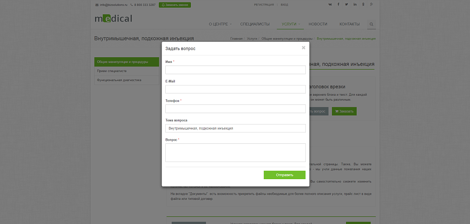Focus the Вопрос text area
Screen dimensions: 470x224
(x=235, y=153)
